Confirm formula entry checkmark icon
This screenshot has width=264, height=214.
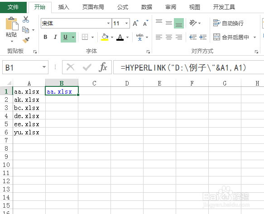[87, 67]
